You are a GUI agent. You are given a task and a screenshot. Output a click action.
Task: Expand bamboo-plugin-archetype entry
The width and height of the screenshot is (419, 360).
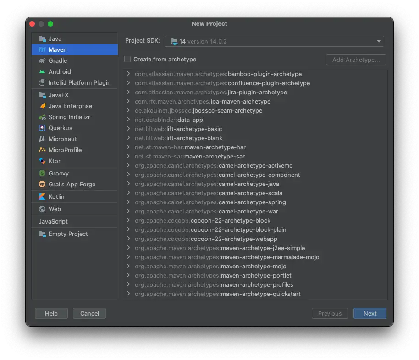click(x=128, y=74)
